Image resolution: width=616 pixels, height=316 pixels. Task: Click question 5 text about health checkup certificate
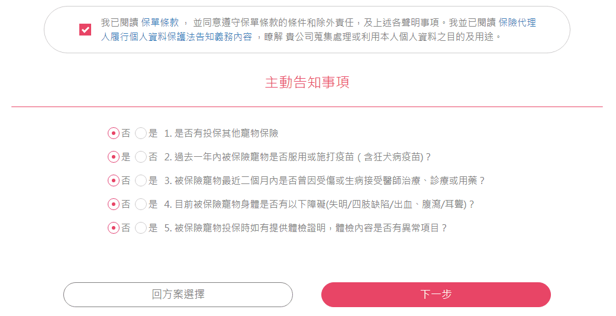[305, 228]
